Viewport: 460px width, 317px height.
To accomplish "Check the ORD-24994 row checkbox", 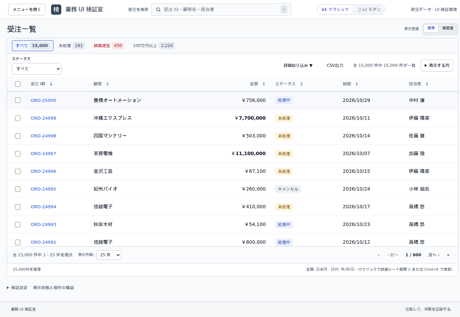I will pyautogui.click(x=18, y=207).
